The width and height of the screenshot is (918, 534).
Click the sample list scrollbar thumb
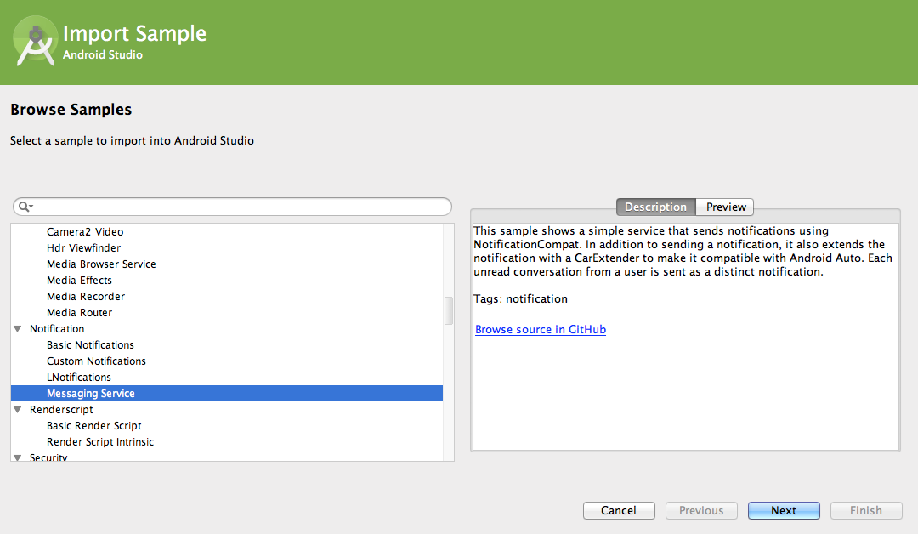tap(449, 310)
